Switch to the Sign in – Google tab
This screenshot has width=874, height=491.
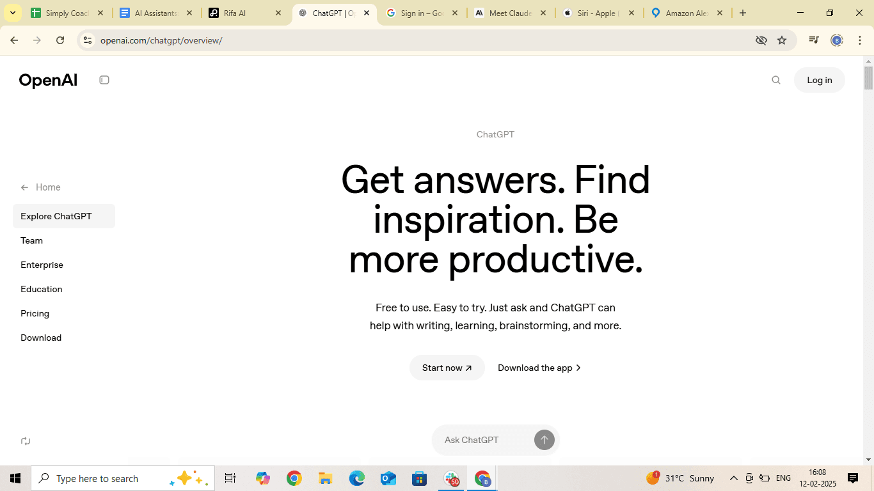click(422, 13)
